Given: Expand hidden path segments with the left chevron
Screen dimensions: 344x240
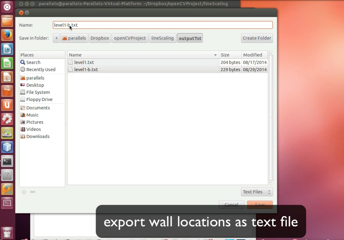Looking at the screenshot, I should click(56, 38).
